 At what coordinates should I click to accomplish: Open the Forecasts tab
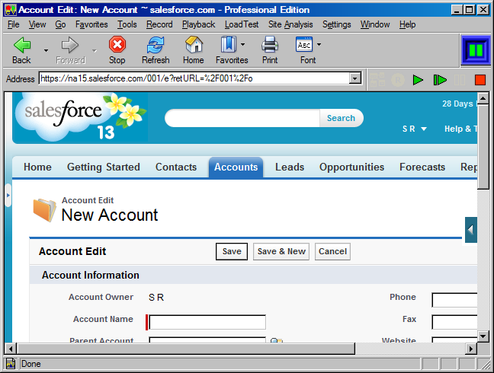click(422, 167)
